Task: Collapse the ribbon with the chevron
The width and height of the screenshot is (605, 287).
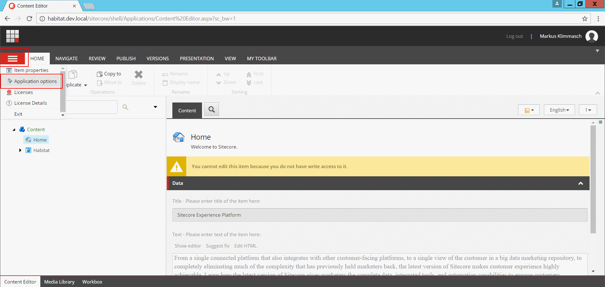Action: [x=597, y=93]
